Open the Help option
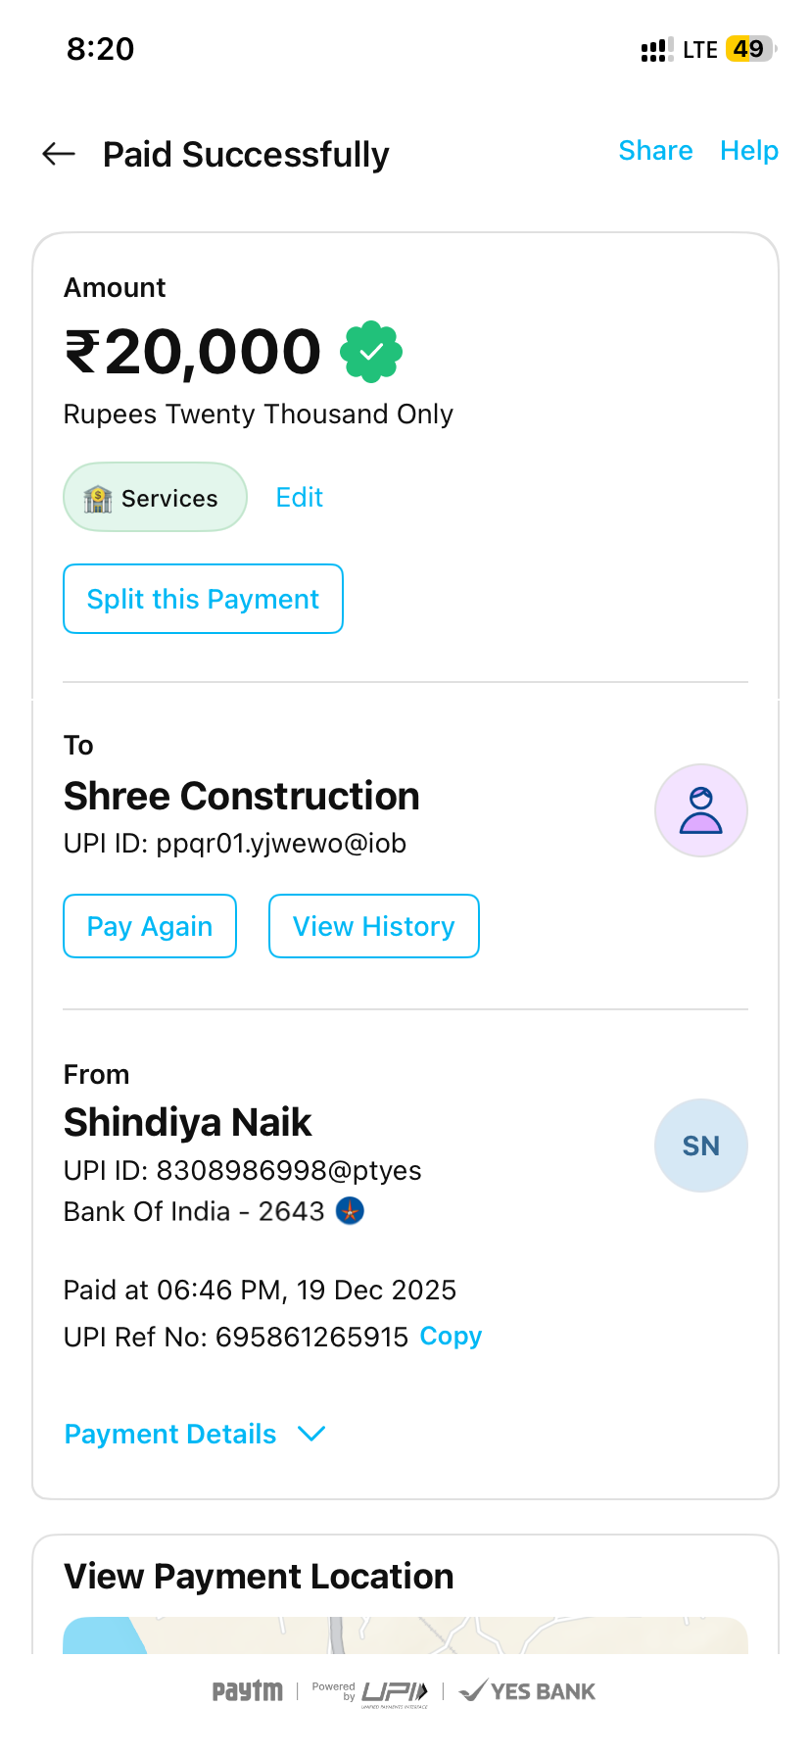The image size is (811, 1756). coord(748,151)
